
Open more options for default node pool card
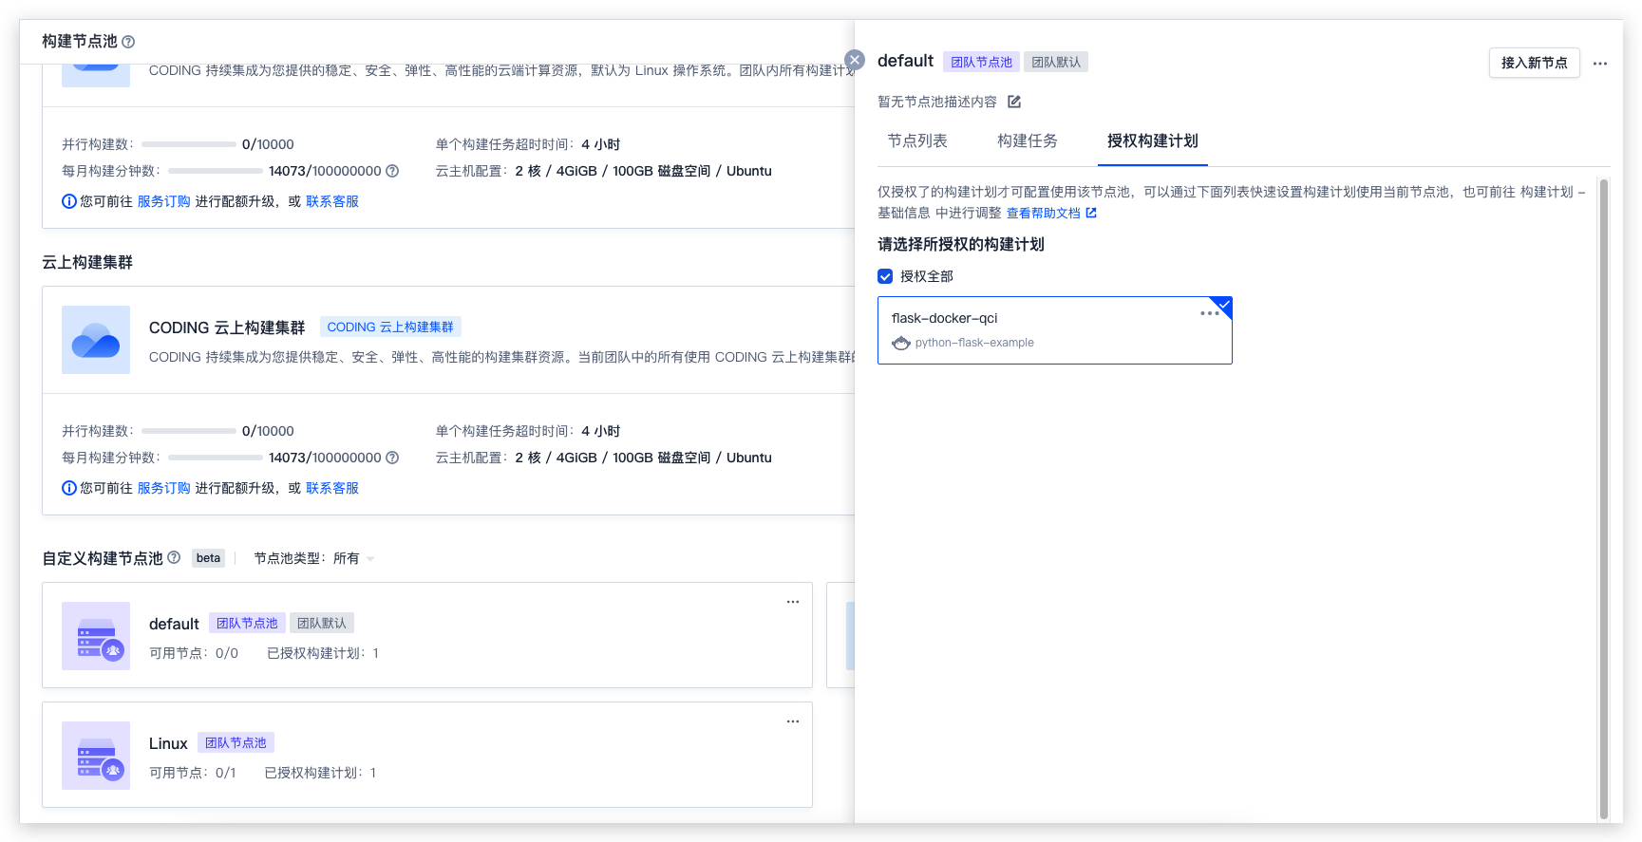click(793, 602)
